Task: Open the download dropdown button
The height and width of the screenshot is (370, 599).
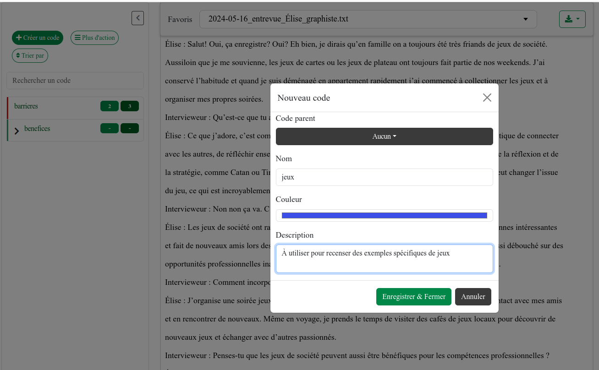Action: (572, 19)
